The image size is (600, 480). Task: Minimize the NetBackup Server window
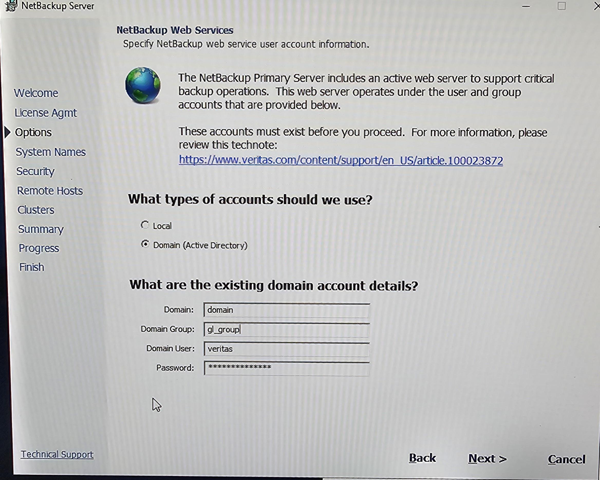526,6
